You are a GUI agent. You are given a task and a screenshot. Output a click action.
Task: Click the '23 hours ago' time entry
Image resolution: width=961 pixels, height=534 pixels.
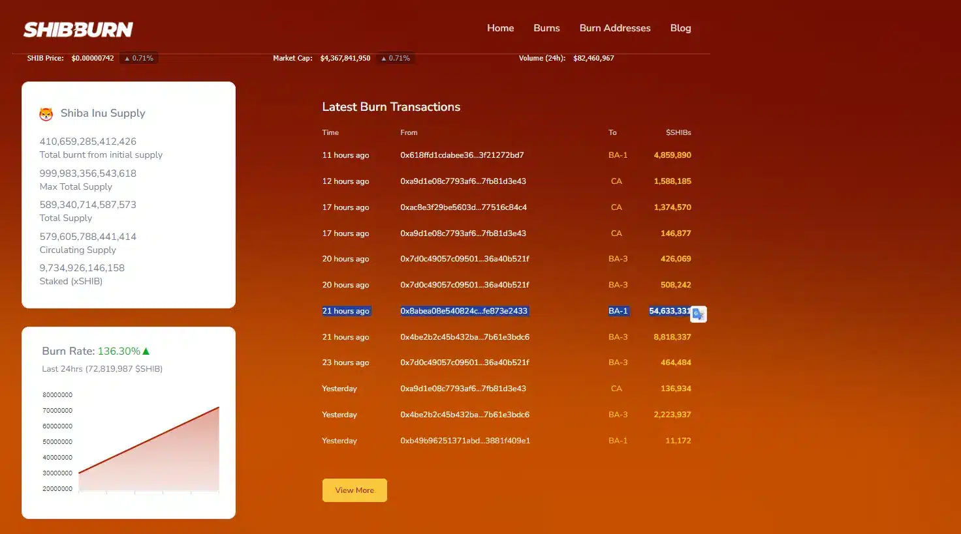(345, 363)
